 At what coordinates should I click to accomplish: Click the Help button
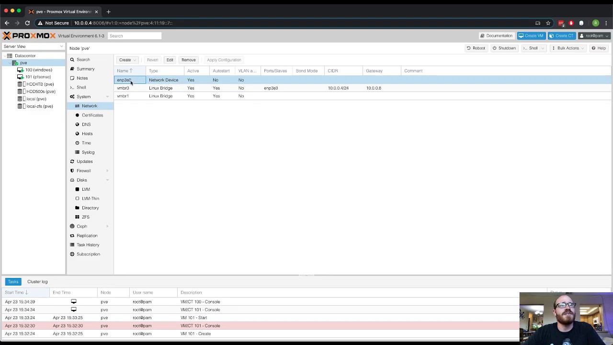coord(599,48)
